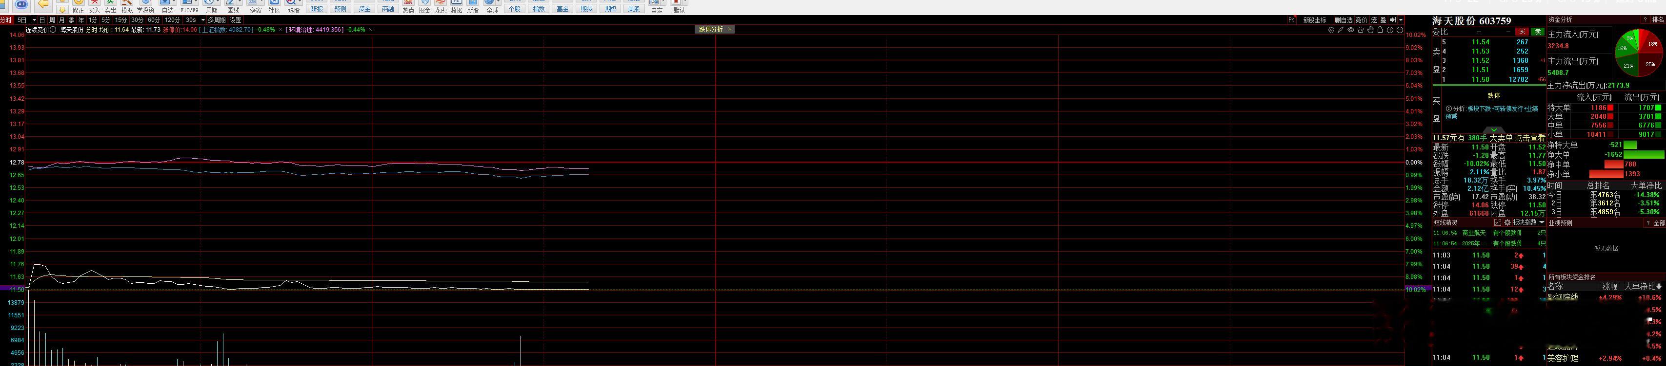Open the 数据 data center icon
Image resolution: width=1666 pixels, height=366 pixels.
point(457,6)
